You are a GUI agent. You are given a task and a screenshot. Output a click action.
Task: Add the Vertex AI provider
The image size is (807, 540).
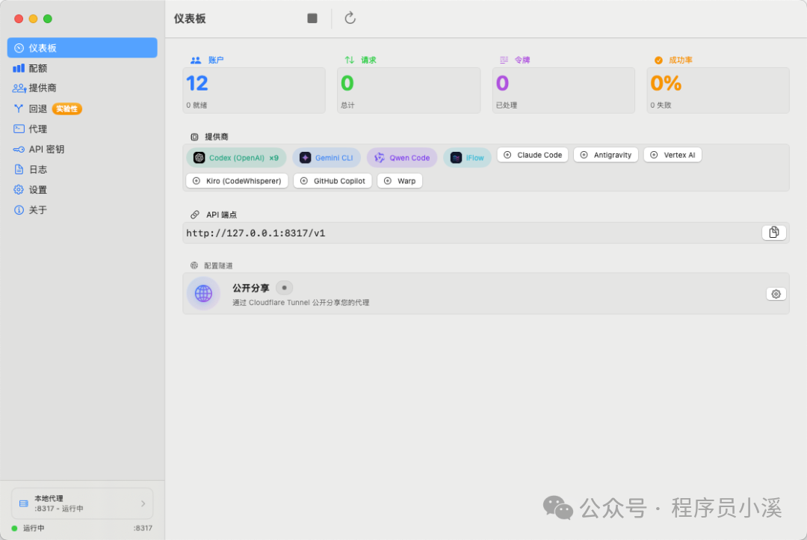[x=672, y=155]
